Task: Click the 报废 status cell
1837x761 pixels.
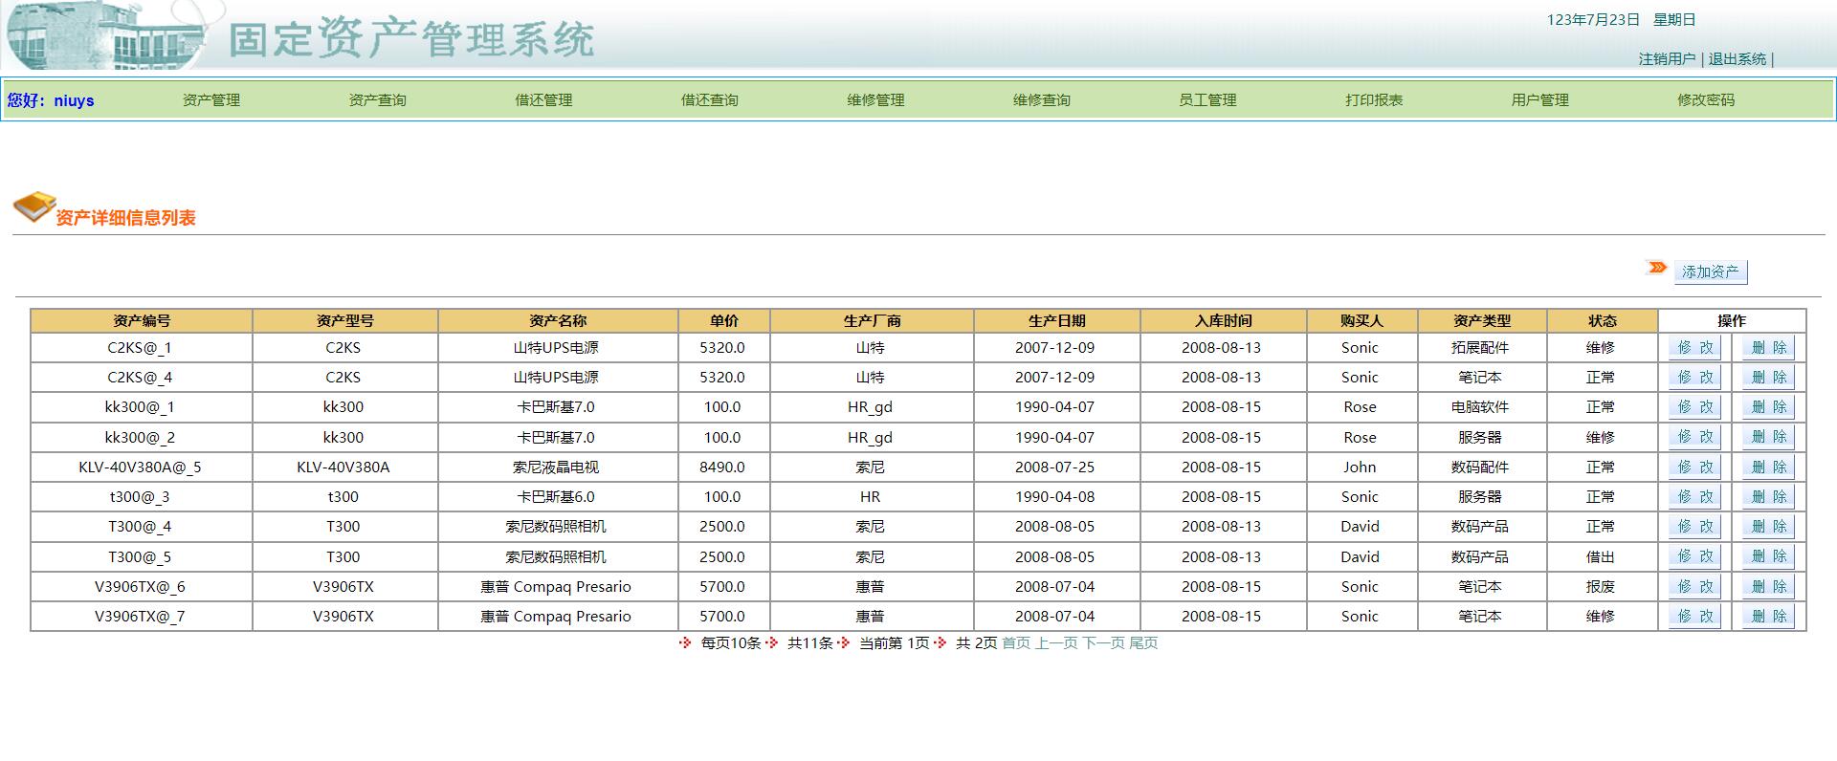Action: click(x=1601, y=587)
